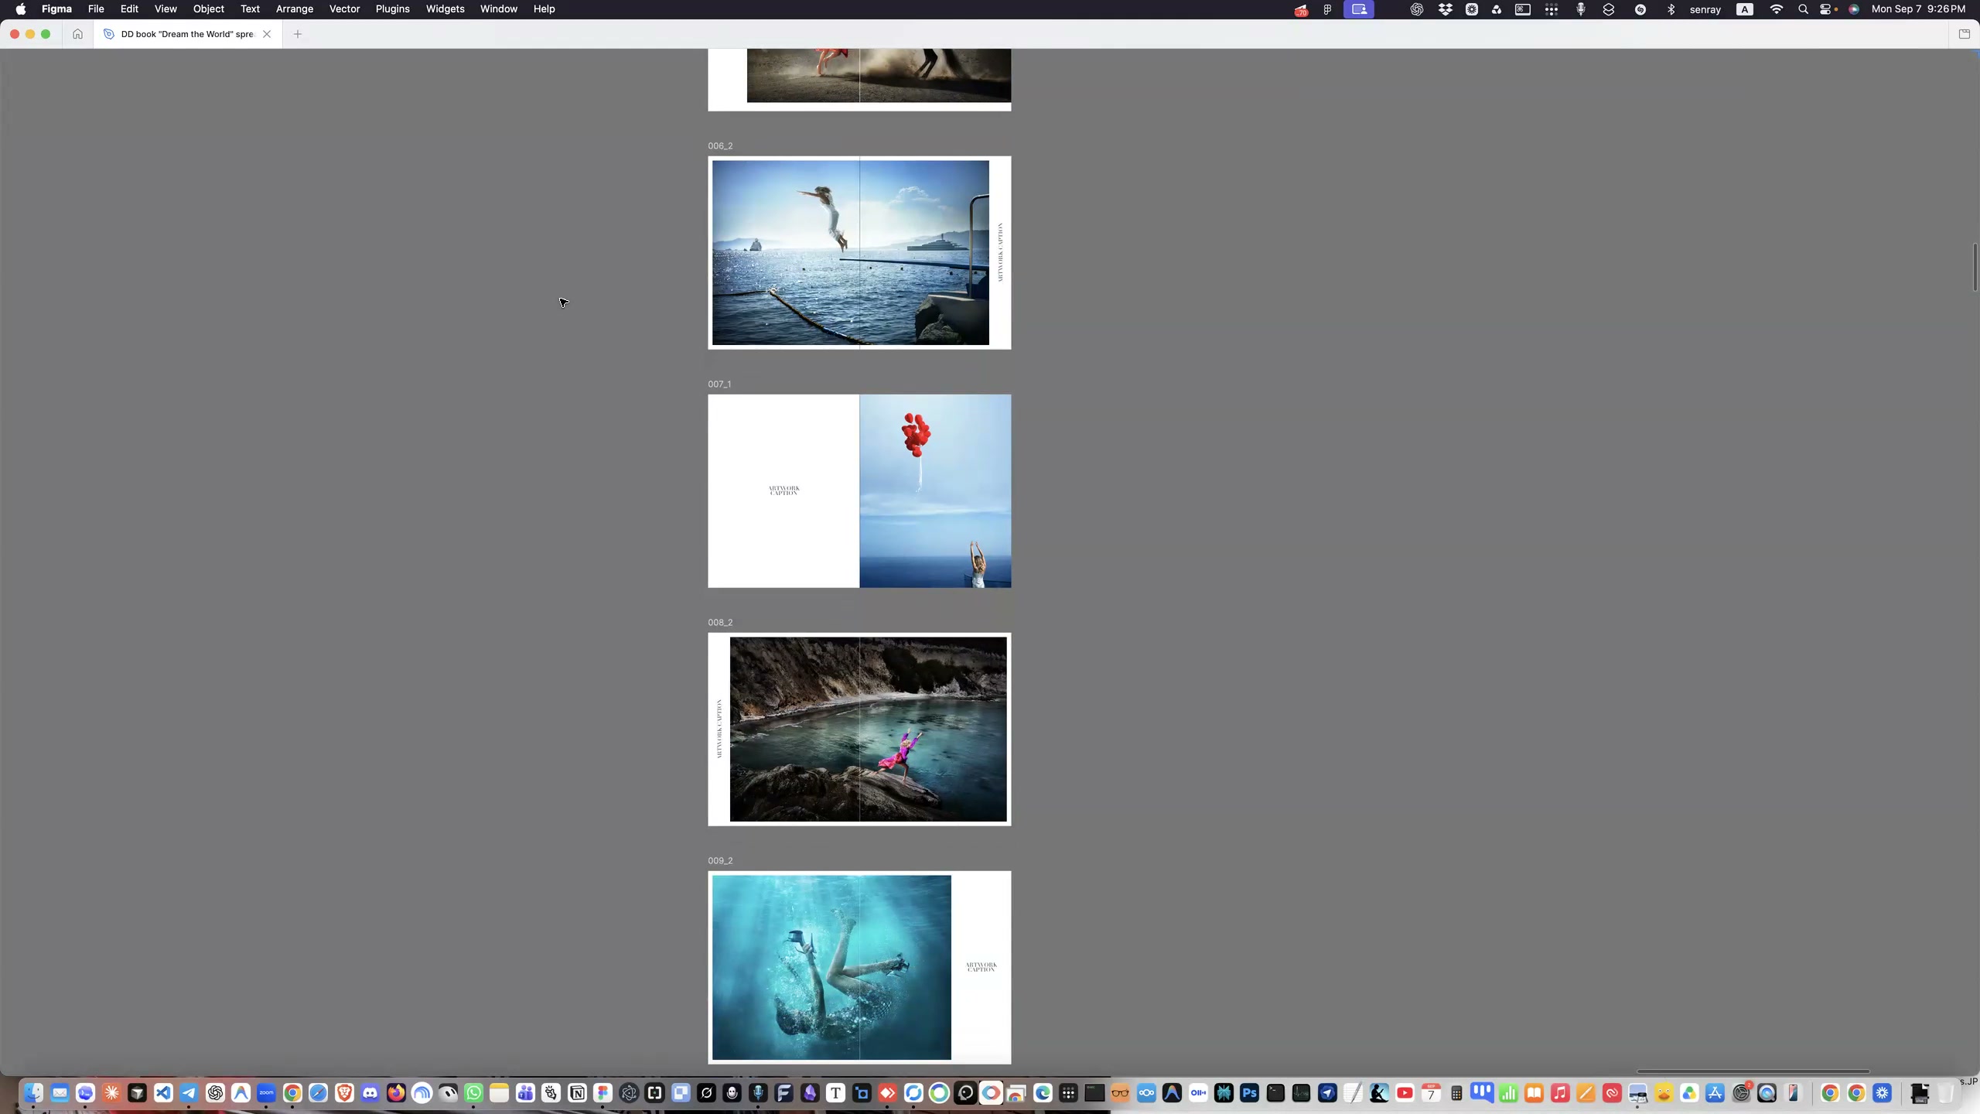This screenshot has width=1980, height=1114.
Task: Open the Plugins menu
Action: (393, 9)
